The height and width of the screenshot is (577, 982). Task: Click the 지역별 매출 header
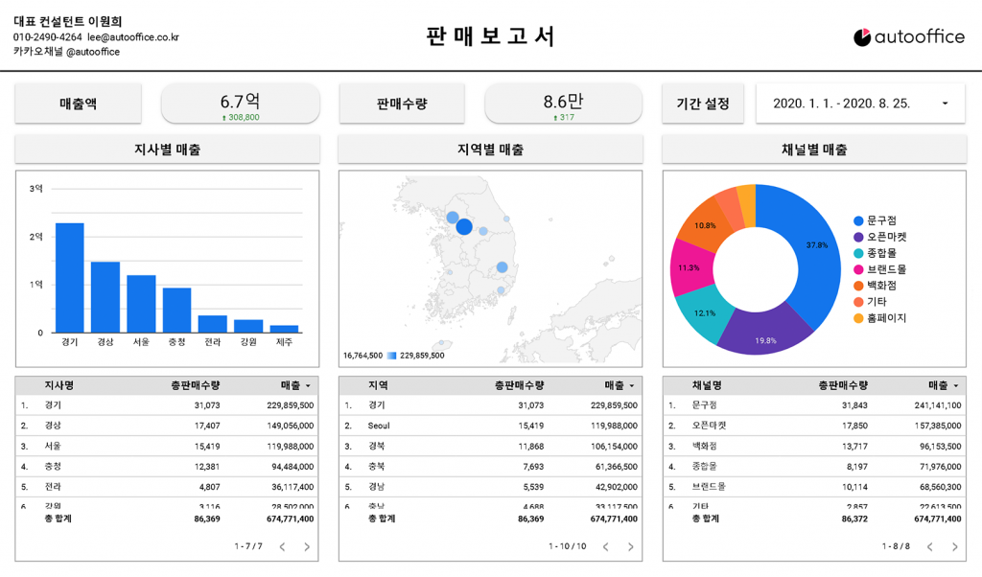490,150
